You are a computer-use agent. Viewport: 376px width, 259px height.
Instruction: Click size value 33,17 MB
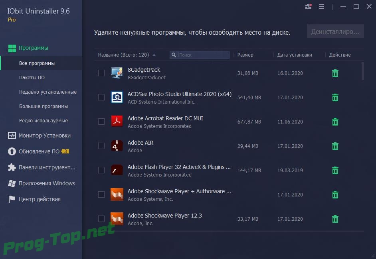[248, 219]
